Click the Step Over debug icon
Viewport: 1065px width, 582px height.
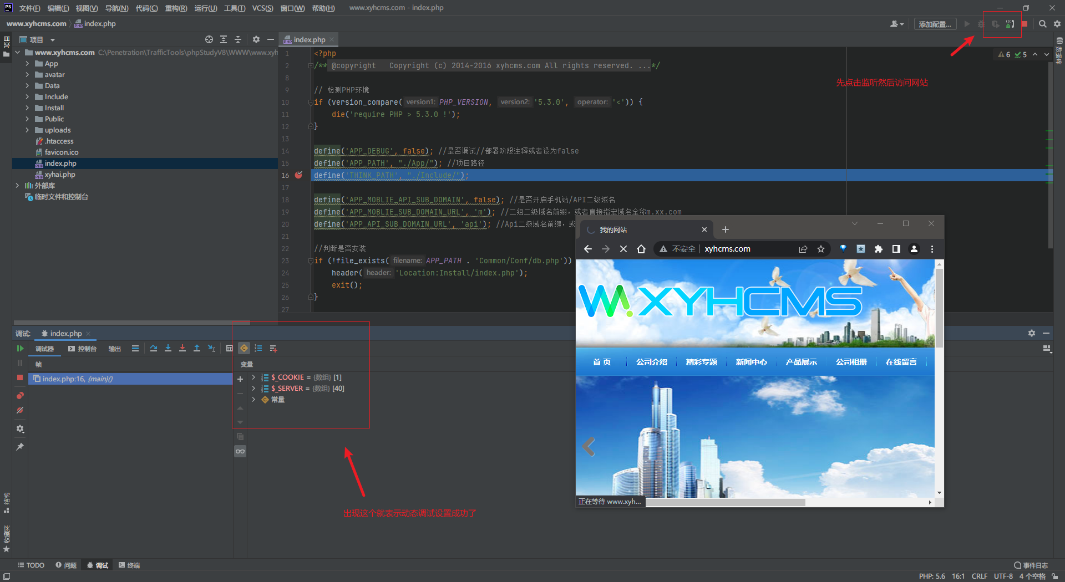tap(154, 349)
